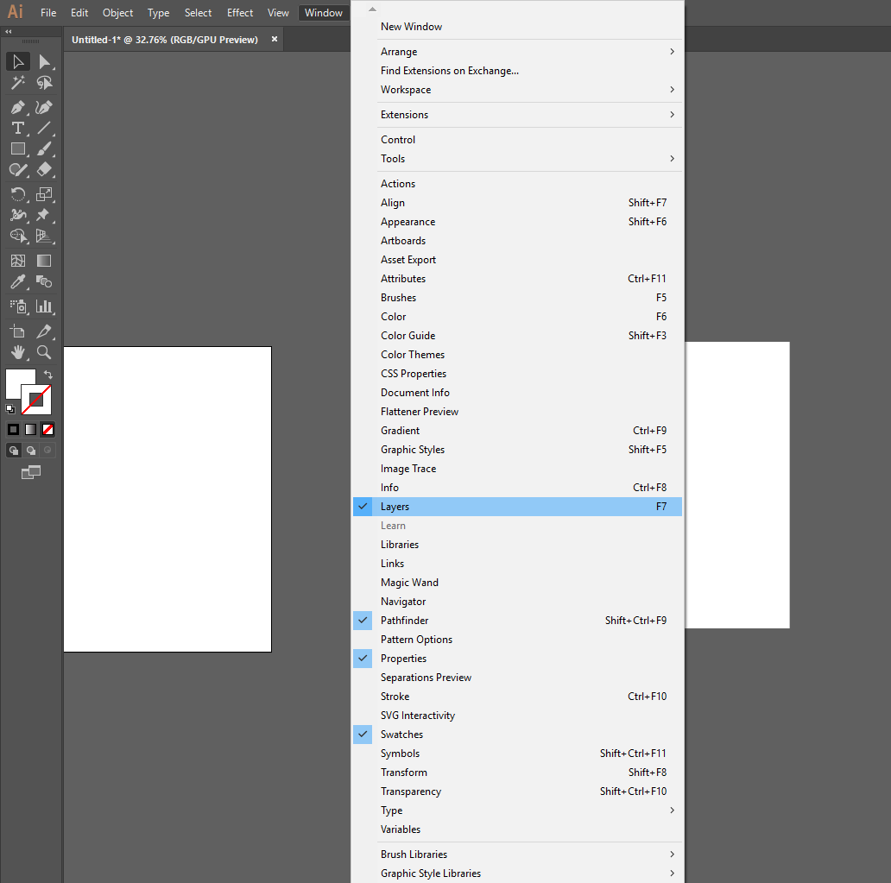Enable Draw Behind mode
Image resolution: width=891 pixels, height=883 pixels.
coord(31,451)
